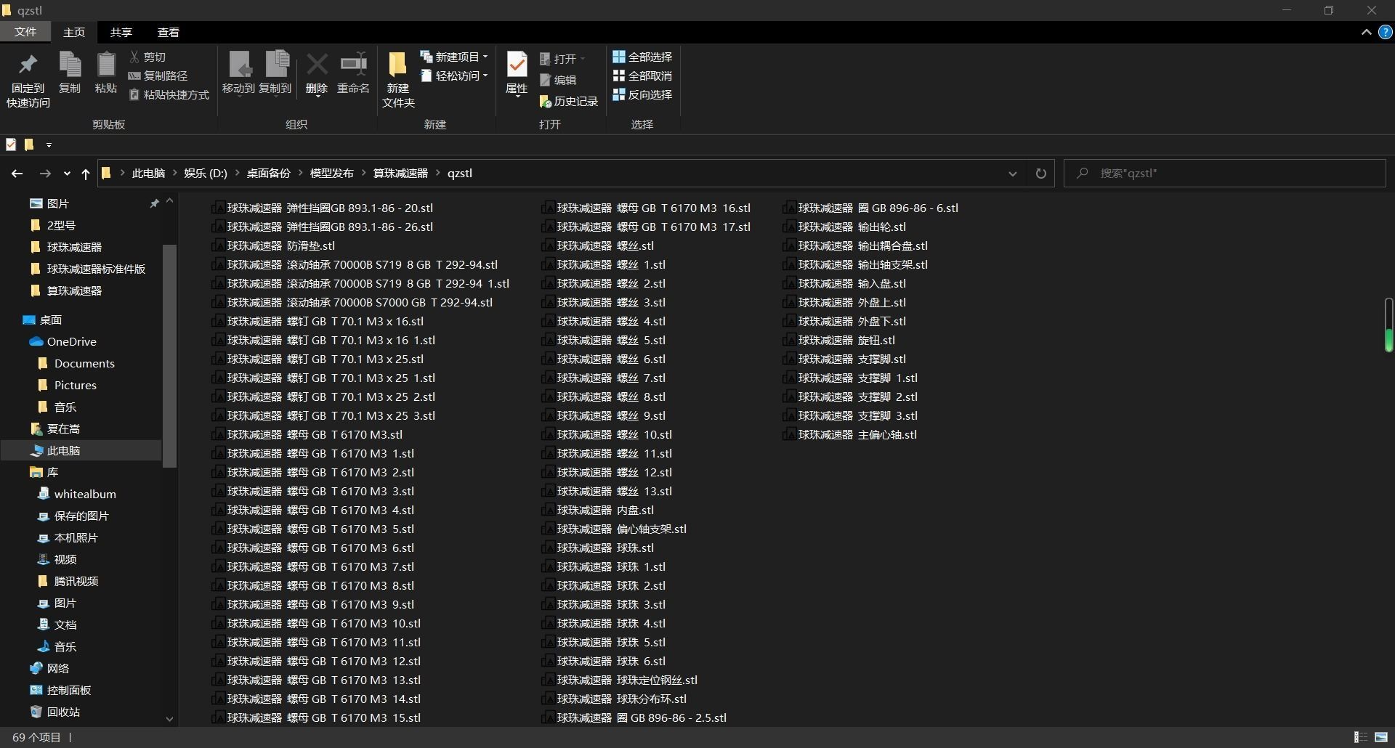Select 此电脑 in the navigation pane

[81, 450]
